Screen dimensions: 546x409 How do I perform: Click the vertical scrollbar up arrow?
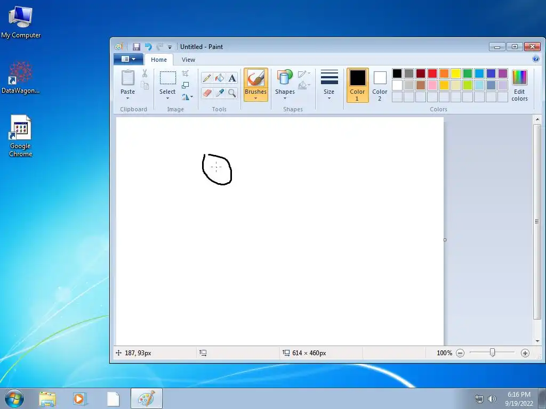[x=537, y=119]
